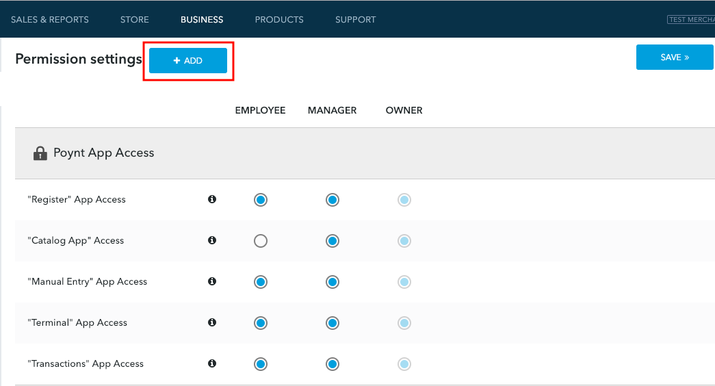
Task: Click the Permission settings page title
Action: 79,60
